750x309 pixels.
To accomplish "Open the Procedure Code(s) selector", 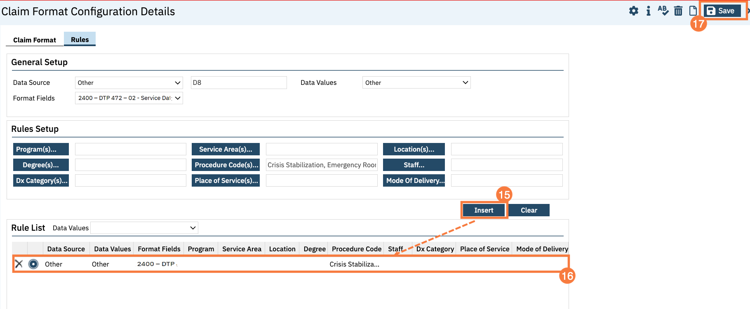I will [x=226, y=165].
